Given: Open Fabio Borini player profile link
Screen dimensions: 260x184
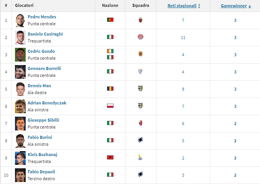Looking at the screenshot, I should [40, 137].
